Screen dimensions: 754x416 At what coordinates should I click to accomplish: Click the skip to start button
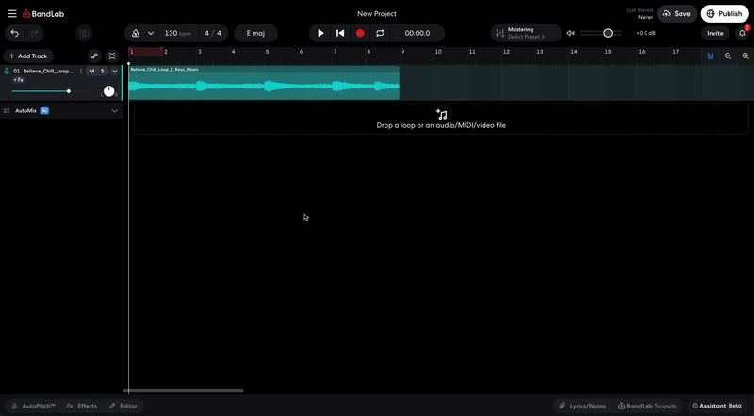coord(340,33)
